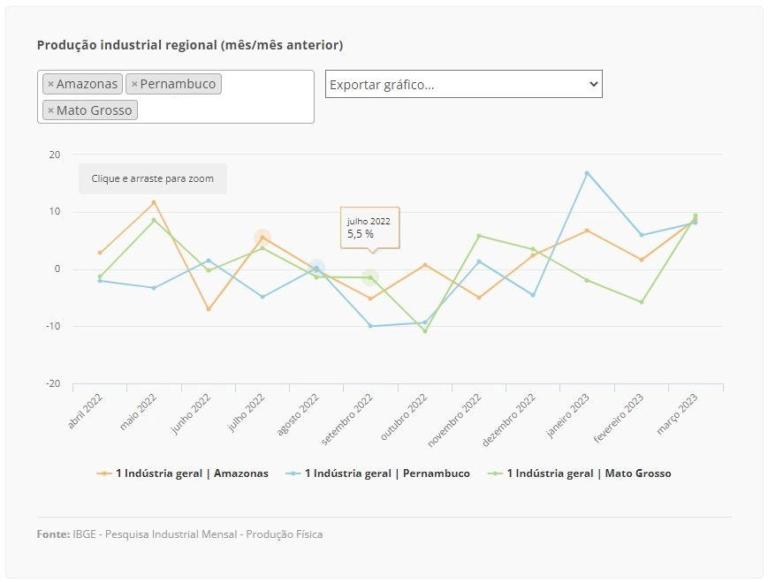
Task: Select Mato Grosso's outubro 2022 lowest point
Action: pos(424,331)
